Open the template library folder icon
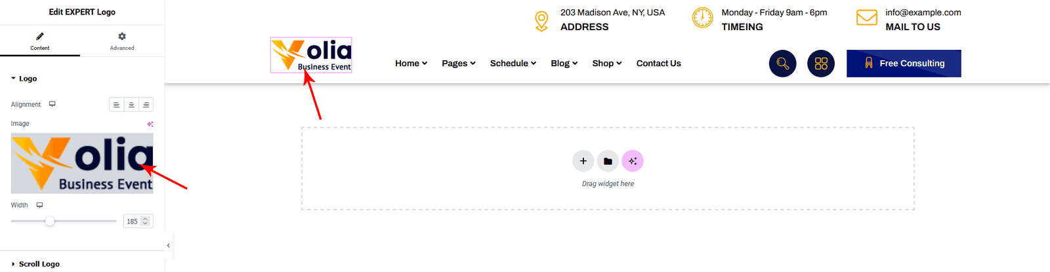 tap(608, 161)
